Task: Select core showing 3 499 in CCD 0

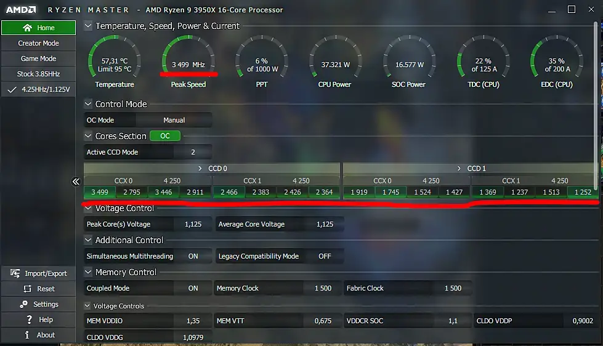Action: (100, 192)
